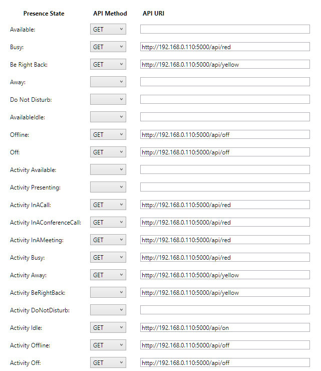321x371 pixels.
Task: Click the 'AvailableIdle:' label
Action: click(x=28, y=117)
